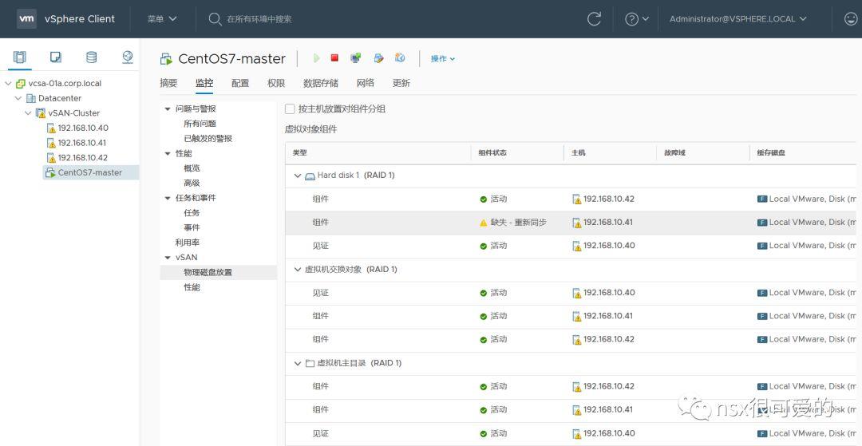Open the 菜单 dropdown menu
The height and width of the screenshot is (446, 862).
click(x=161, y=18)
